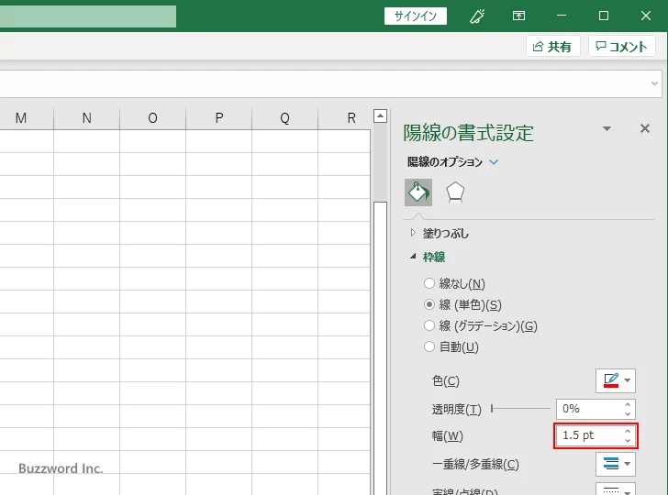Screen dimensions: 668x495
Task: Click the サインイン button
Action: pos(416,16)
